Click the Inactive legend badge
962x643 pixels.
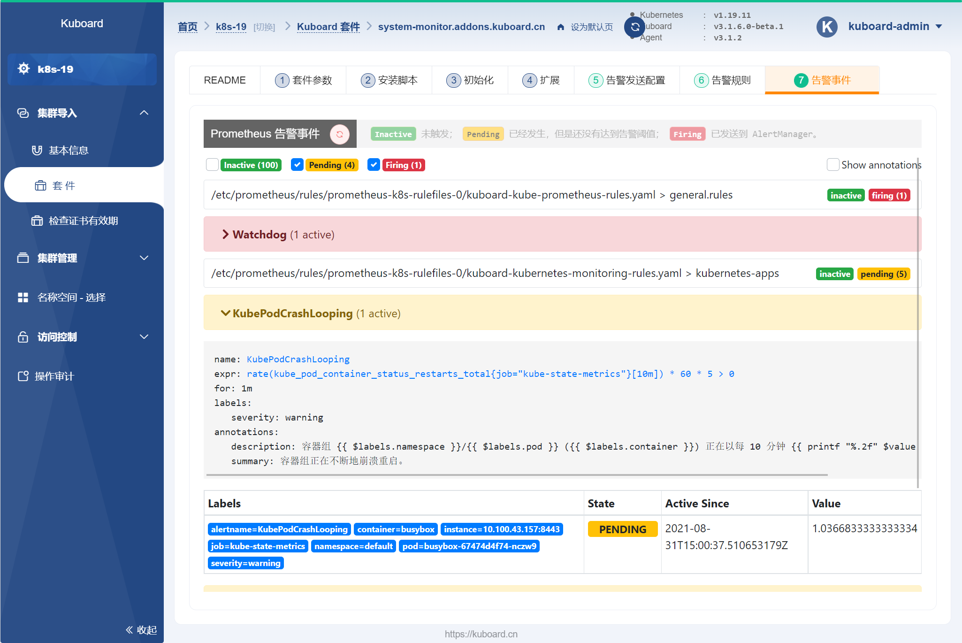click(x=393, y=134)
